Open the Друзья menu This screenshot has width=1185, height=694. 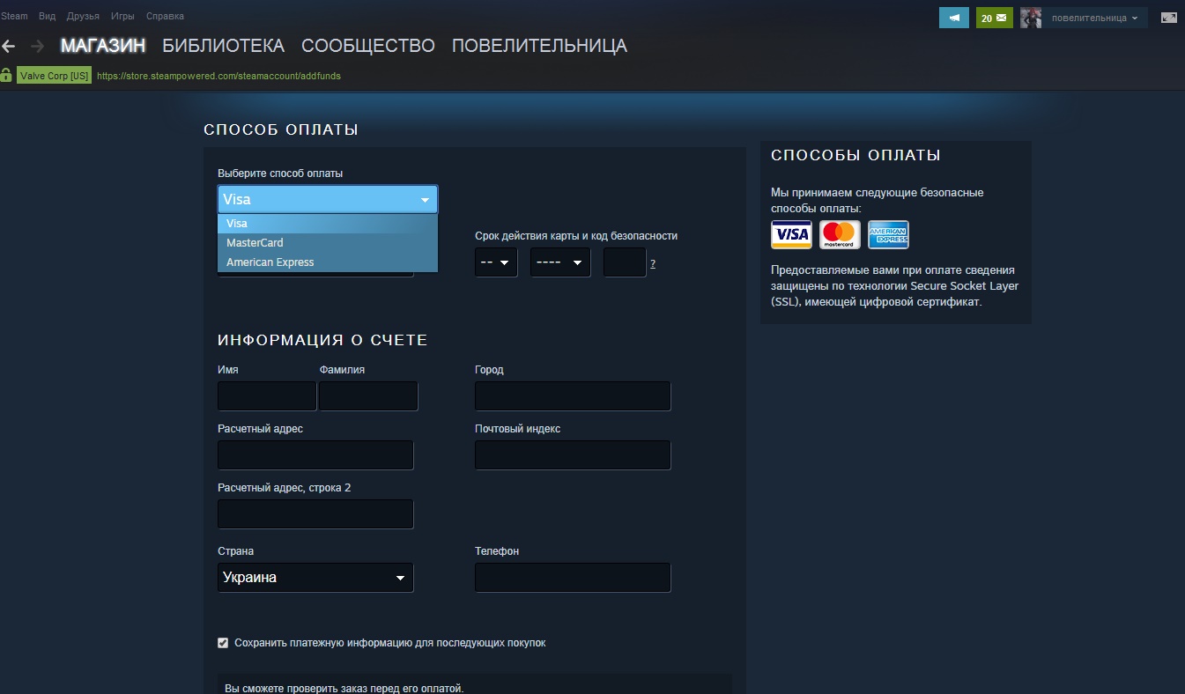click(x=83, y=17)
